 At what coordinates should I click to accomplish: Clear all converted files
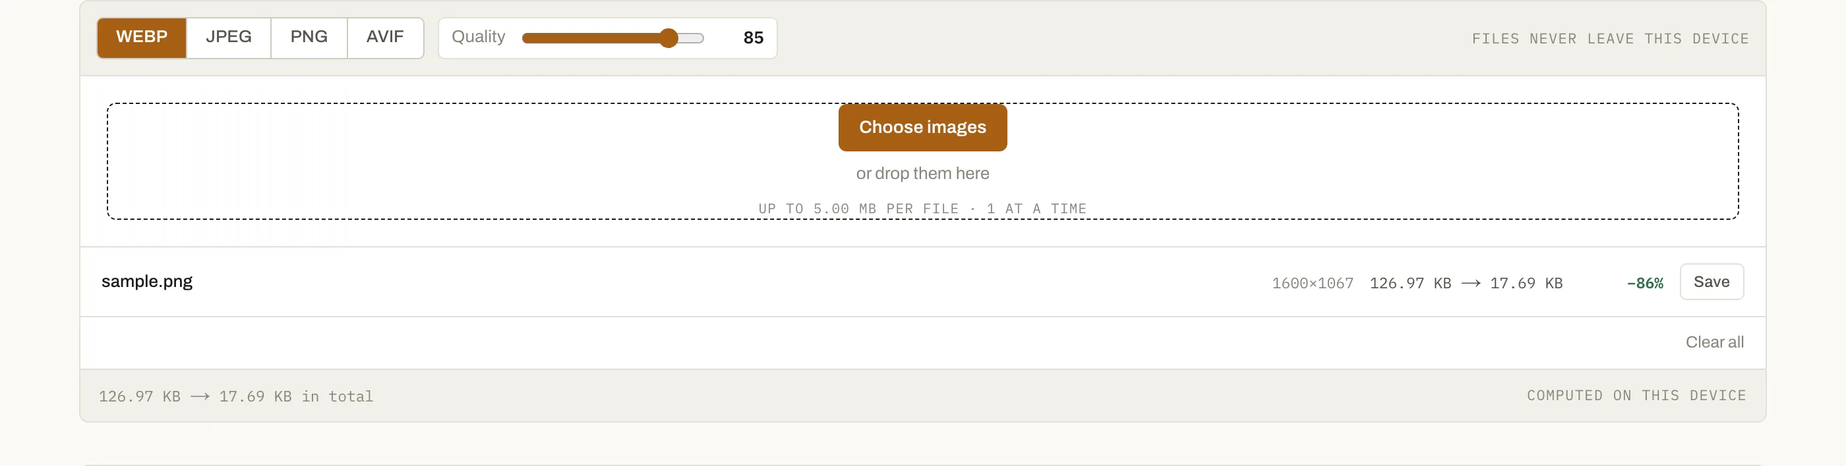tap(1714, 342)
